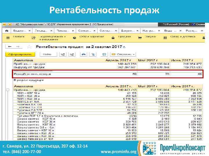Close the Сегмен... tab
This screenshot has width=209, height=156.
(x=95, y=31)
